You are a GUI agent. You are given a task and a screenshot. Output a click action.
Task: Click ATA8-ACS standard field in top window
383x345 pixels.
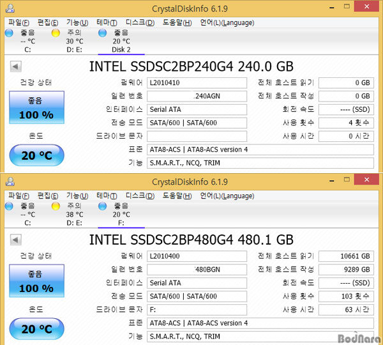click(x=260, y=149)
